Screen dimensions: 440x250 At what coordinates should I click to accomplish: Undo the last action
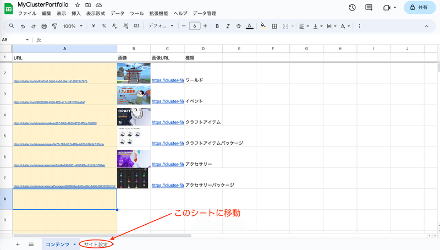23,26
